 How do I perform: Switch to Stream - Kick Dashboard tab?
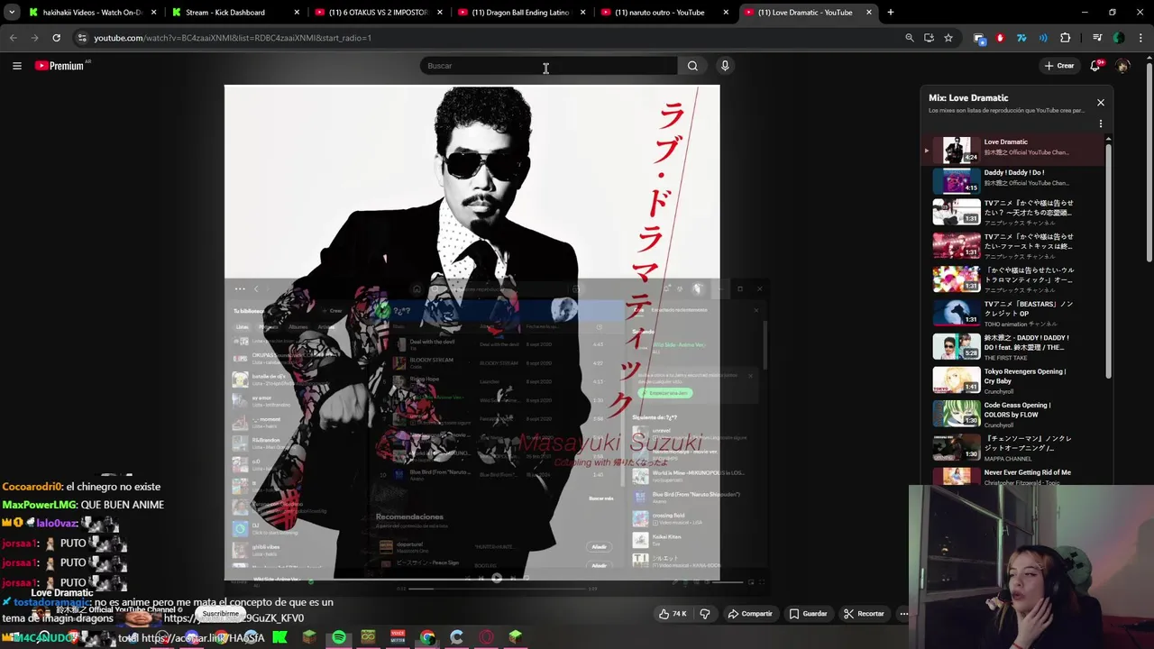pos(235,13)
